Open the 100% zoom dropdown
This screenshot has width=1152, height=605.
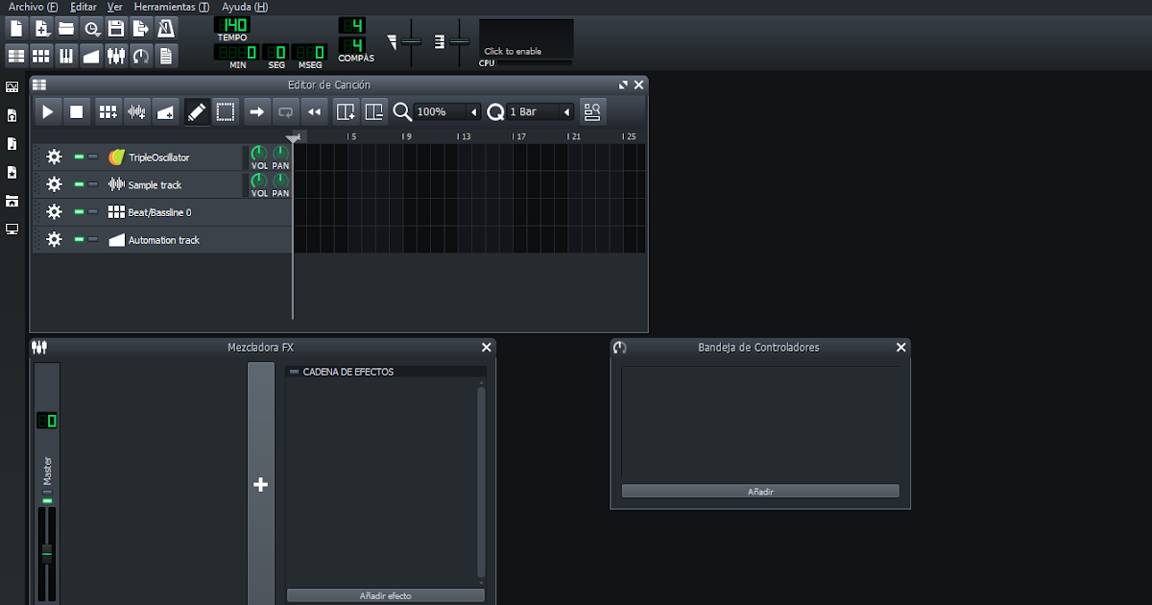click(442, 111)
